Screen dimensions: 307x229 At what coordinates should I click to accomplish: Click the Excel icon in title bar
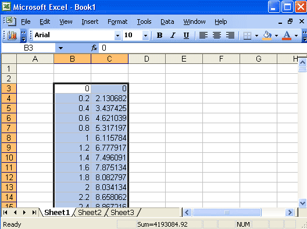(6, 6)
